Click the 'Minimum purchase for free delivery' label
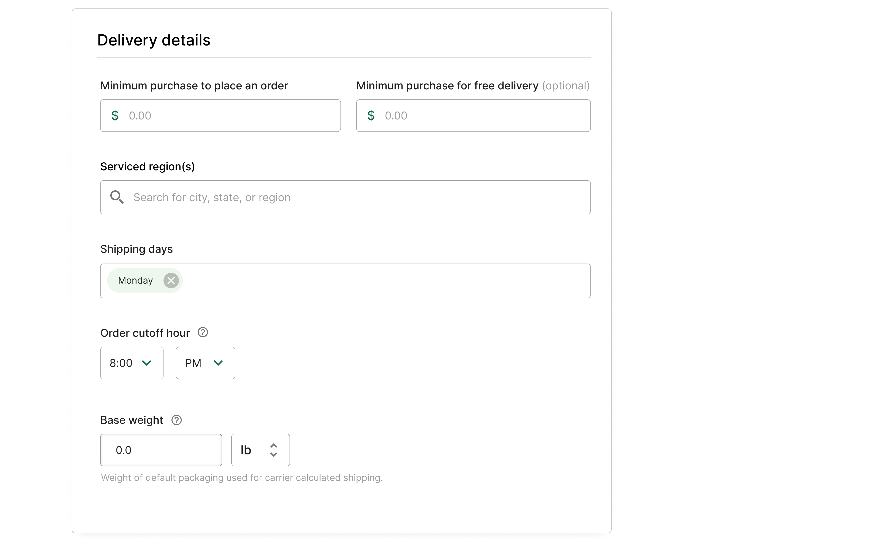The width and height of the screenshot is (873, 541). point(447,86)
